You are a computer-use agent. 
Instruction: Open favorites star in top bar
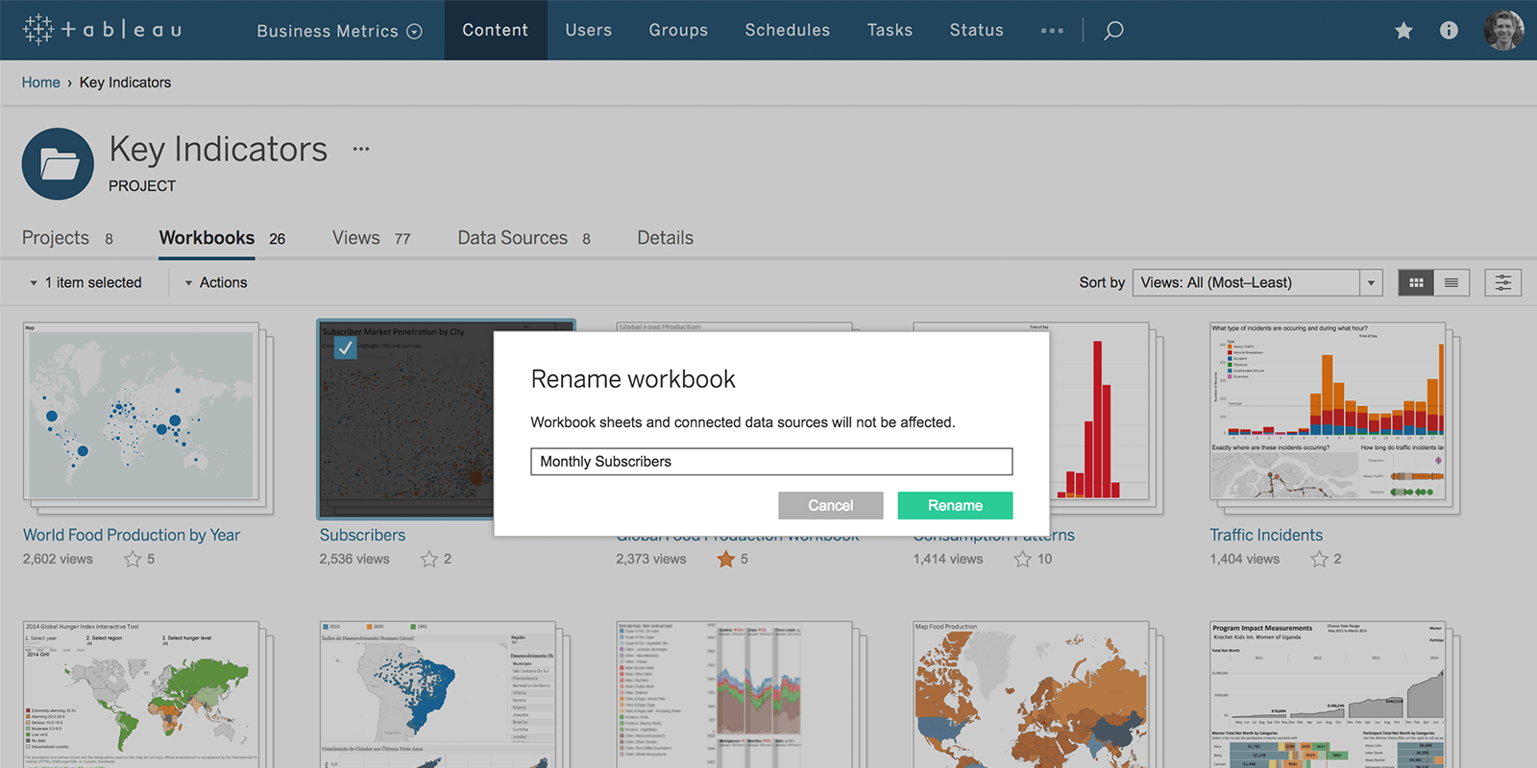click(1403, 31)
